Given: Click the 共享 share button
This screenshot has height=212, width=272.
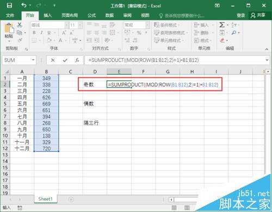Looking at the screenshot, I should tap(258, 15).
